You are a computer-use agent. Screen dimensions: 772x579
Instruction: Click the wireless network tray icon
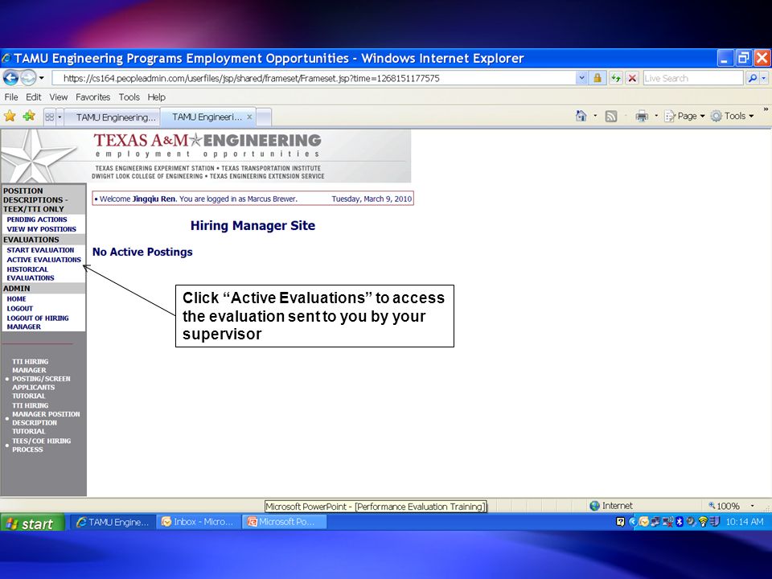pos(703,522)
